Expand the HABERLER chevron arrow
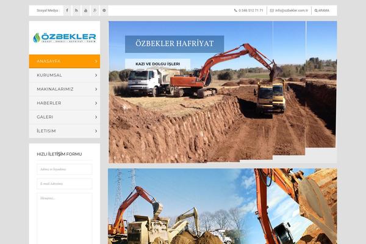 (x=96, y=103)
